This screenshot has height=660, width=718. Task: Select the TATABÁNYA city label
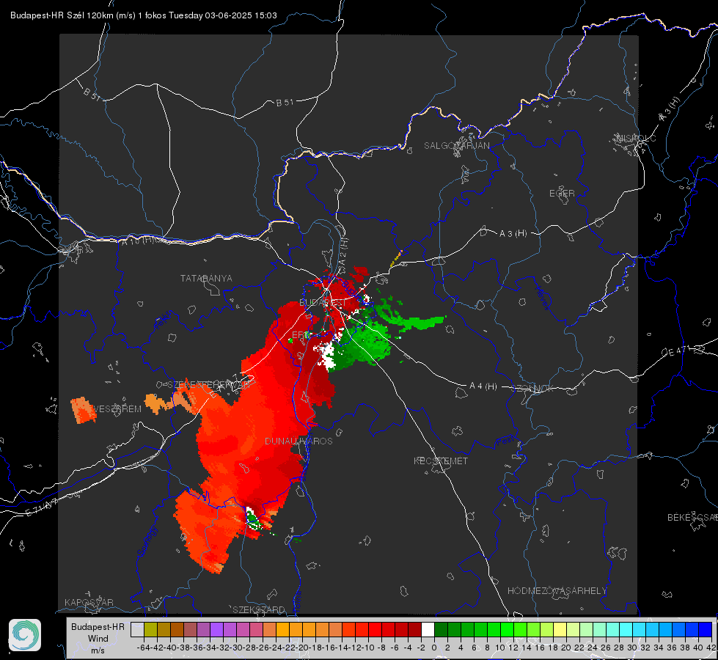click(206, 279)
